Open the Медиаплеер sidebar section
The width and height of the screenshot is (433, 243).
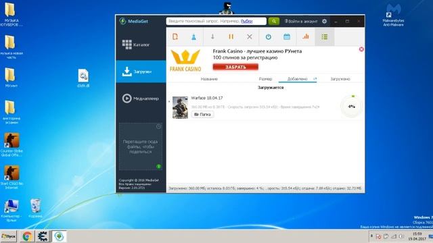(x=141, y=99)
